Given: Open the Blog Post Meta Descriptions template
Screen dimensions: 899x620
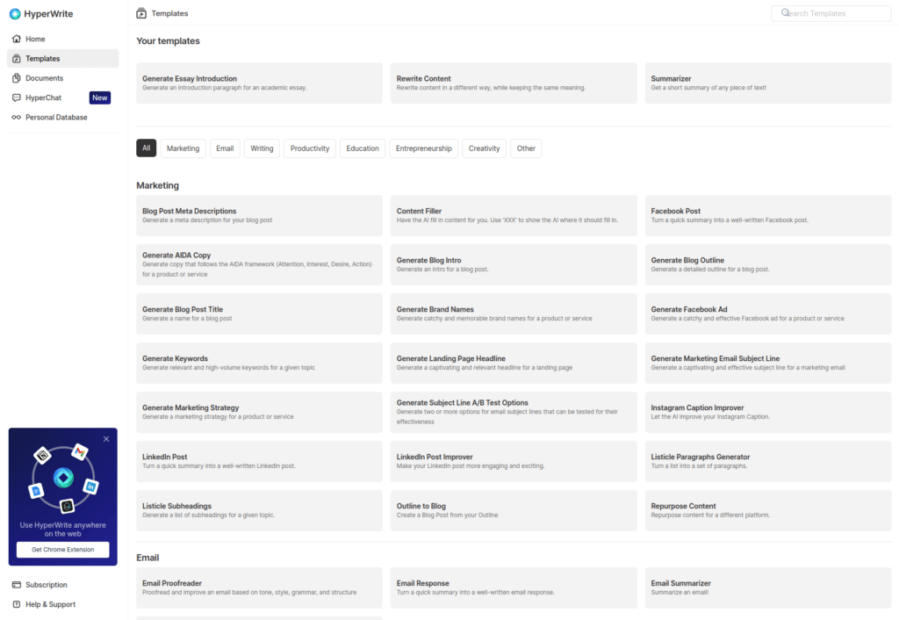Looking at the screenshot, I should pos(259,216).
